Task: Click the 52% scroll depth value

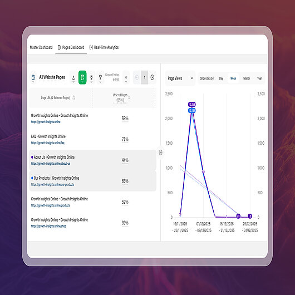Action: tap(125, 202)
